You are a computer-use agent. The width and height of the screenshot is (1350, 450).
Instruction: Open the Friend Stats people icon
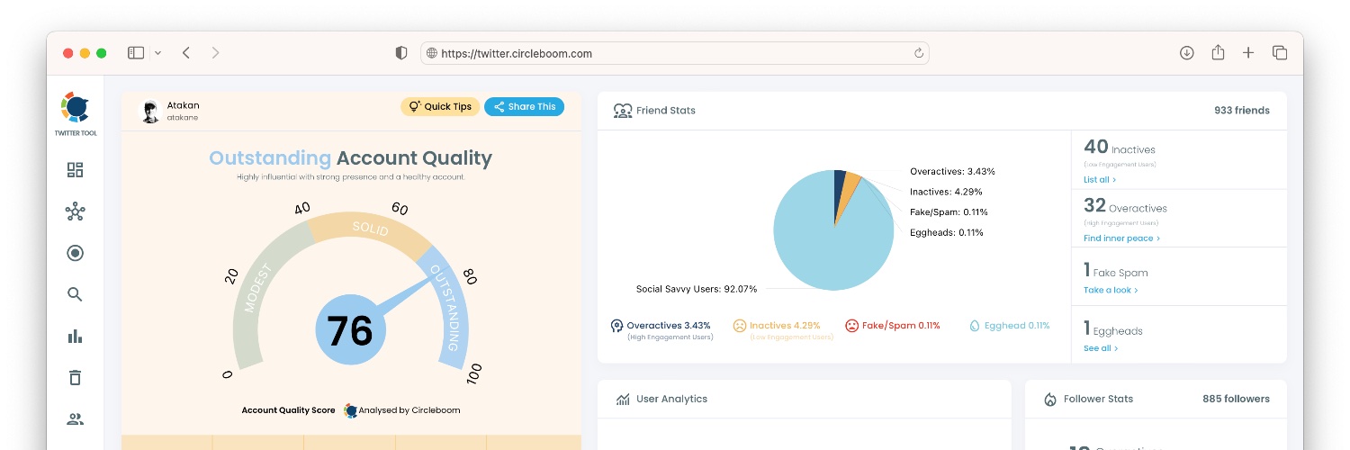[x=623, y=111]
